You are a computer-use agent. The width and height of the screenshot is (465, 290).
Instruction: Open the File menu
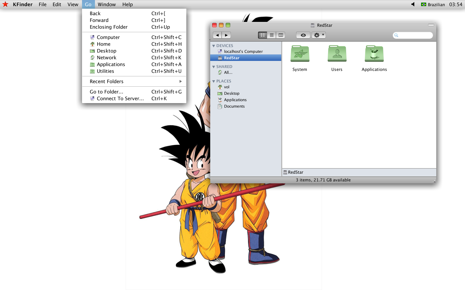coord(43,4)
